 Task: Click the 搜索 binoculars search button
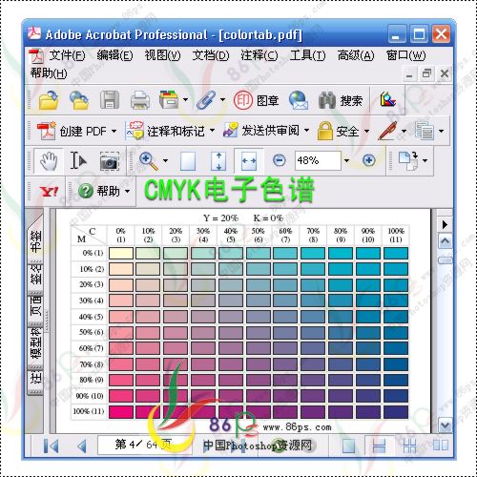[x=341, y=100]
